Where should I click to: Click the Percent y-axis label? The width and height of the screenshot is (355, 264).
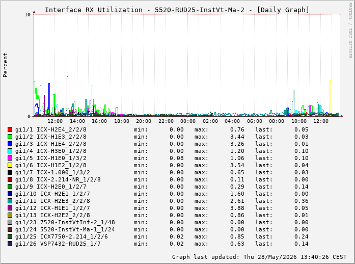click(5, 65)
